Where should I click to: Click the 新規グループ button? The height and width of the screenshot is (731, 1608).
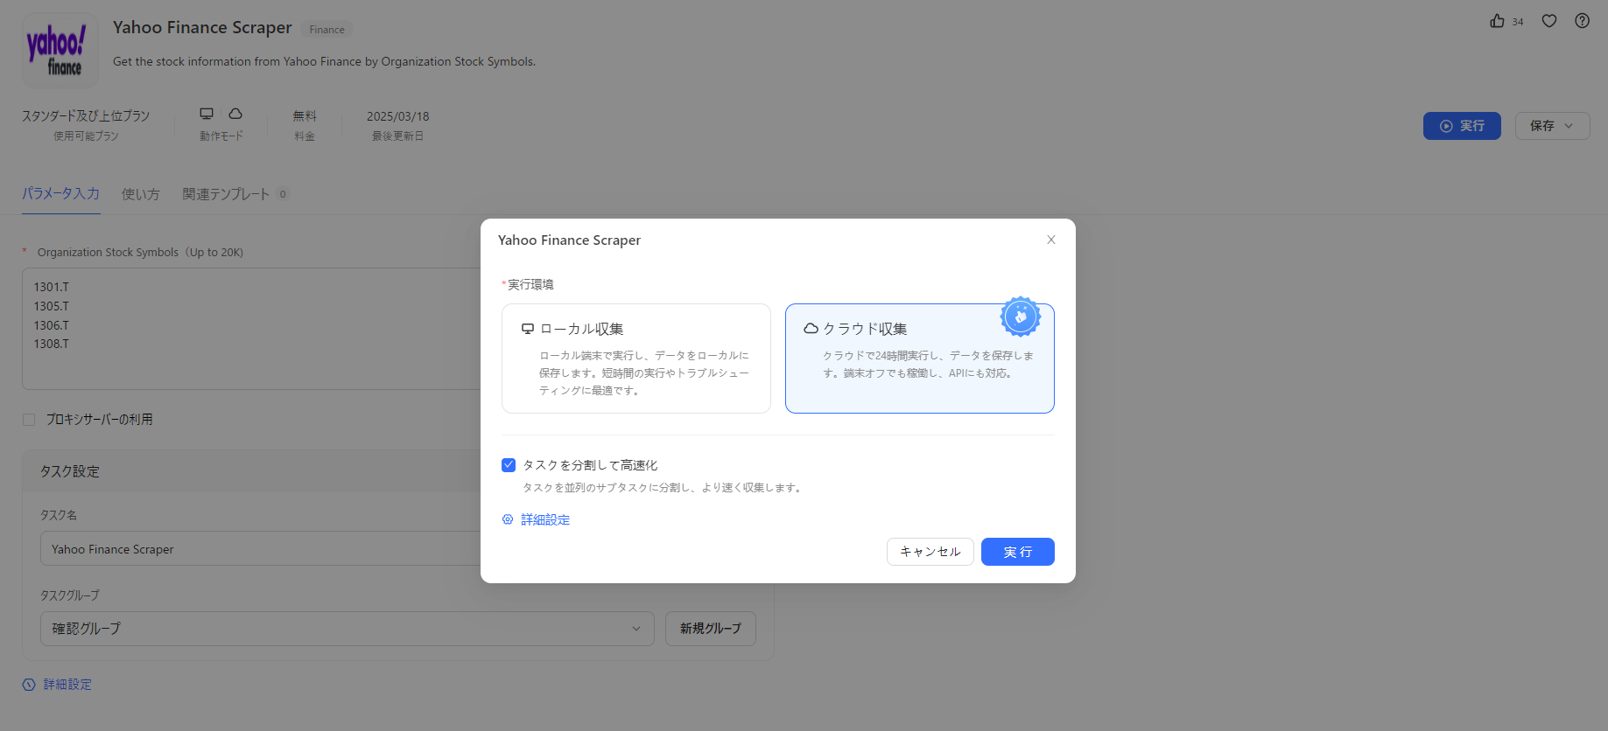711,629
